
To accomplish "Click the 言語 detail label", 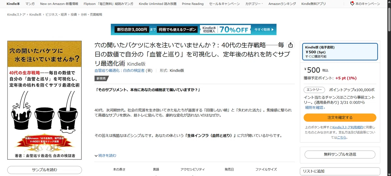I will click(156, 169).
